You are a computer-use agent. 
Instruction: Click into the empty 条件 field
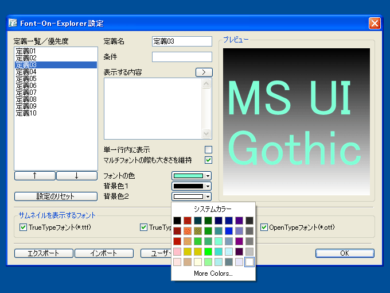point(182,57)
